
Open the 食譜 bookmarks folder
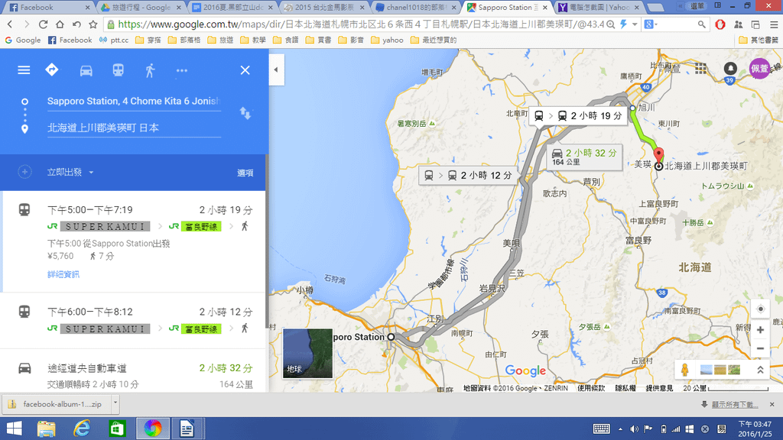286,40
